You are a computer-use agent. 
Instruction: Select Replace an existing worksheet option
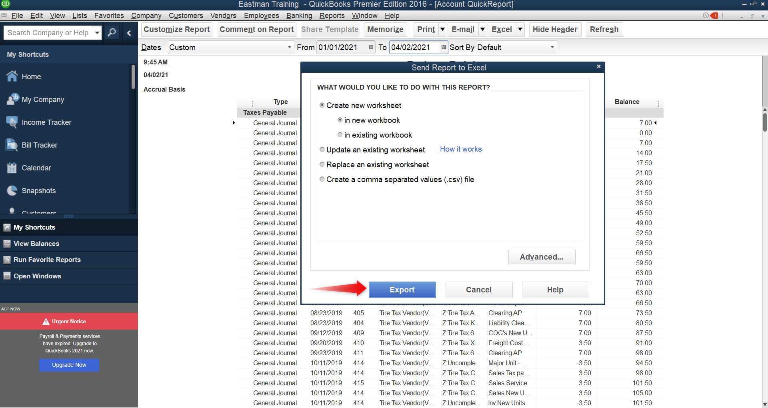pos(322,164)
